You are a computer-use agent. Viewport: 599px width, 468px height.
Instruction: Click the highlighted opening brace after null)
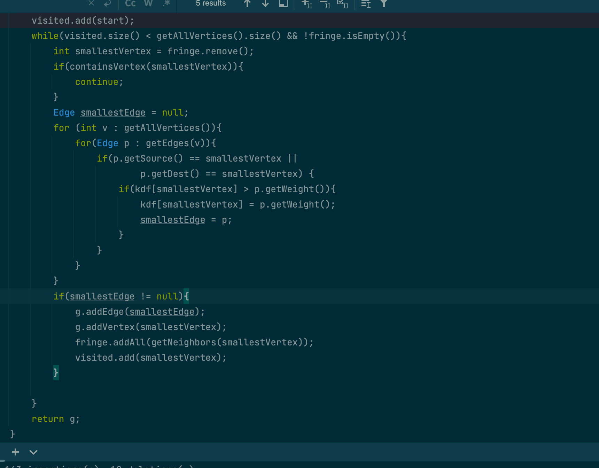(x=186, y=296)
